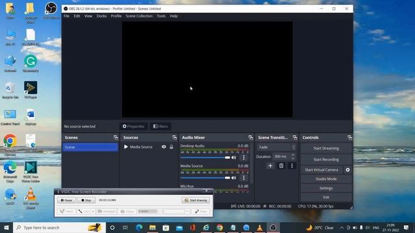Open VSDC Free Video Editor desktop shortcut
The height and width of the screenshot is (233, 415).
tap(30, 172)
